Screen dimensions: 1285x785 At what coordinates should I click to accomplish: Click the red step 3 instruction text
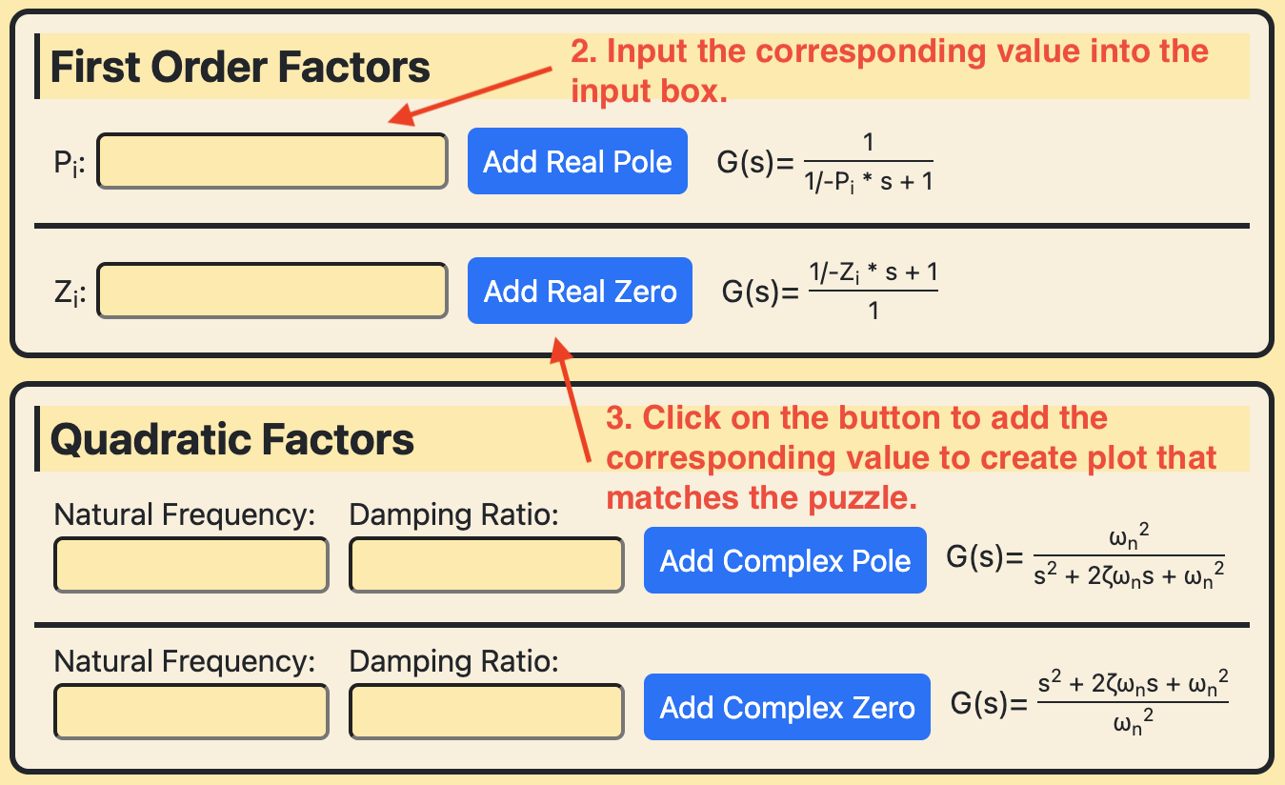912,457
